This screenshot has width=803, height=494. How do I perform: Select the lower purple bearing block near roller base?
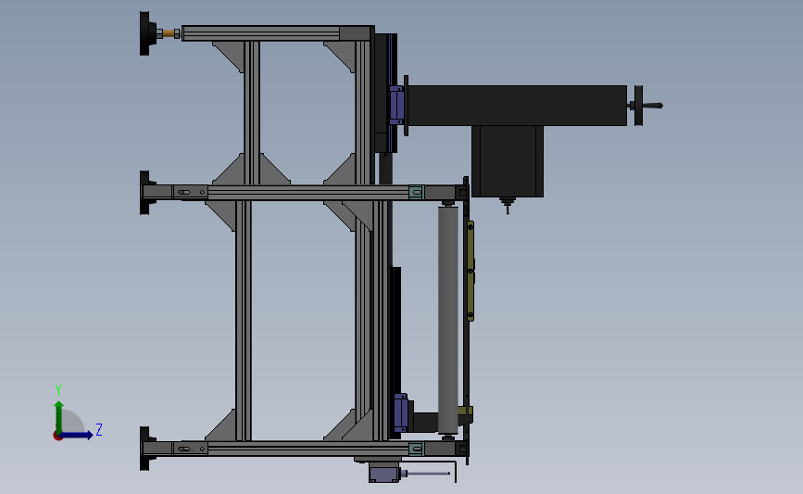coord(400,413)
